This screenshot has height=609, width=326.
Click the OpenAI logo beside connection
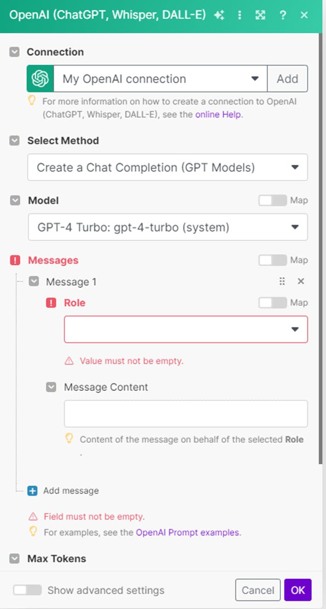tap(40, 79)
